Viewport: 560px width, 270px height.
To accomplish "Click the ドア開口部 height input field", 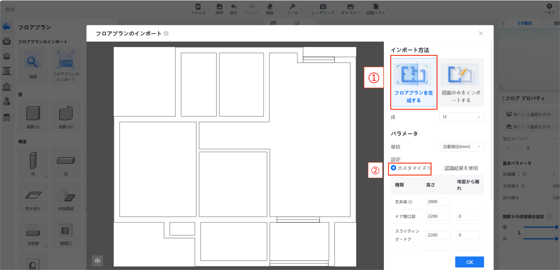I will 438,216.
